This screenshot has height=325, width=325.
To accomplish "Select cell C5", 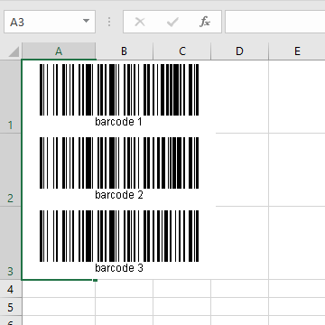I will [182, 307].
